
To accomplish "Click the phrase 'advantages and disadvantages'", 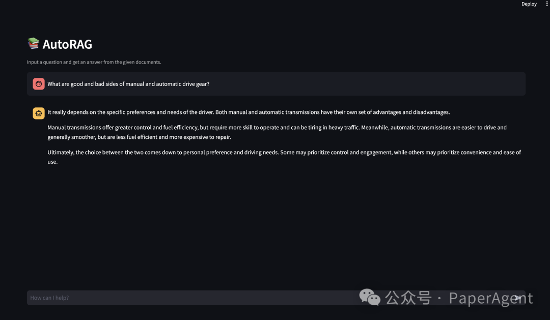I will [x=411, y=112].
